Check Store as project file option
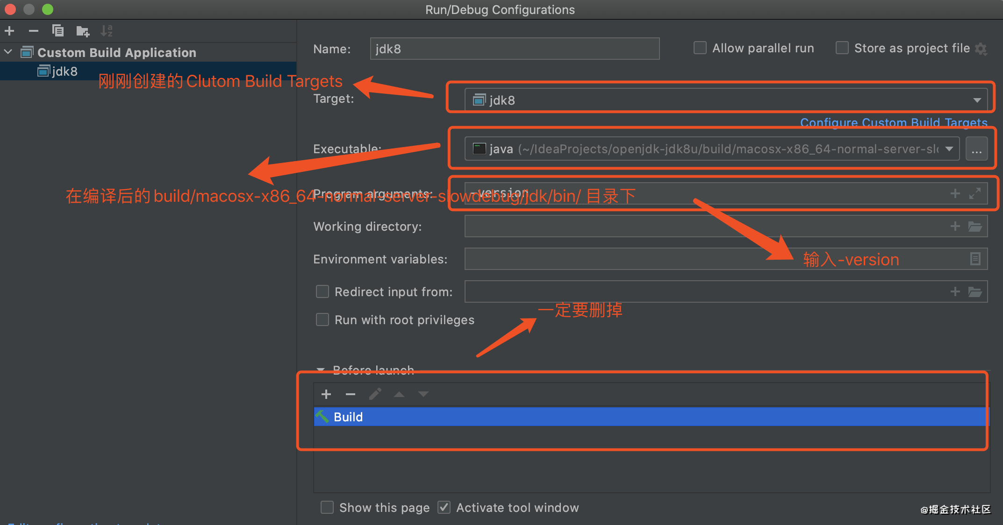Image resolution: width=1003 pixels, height=525 pixels. pyautogui.click(x=842, y=48)
